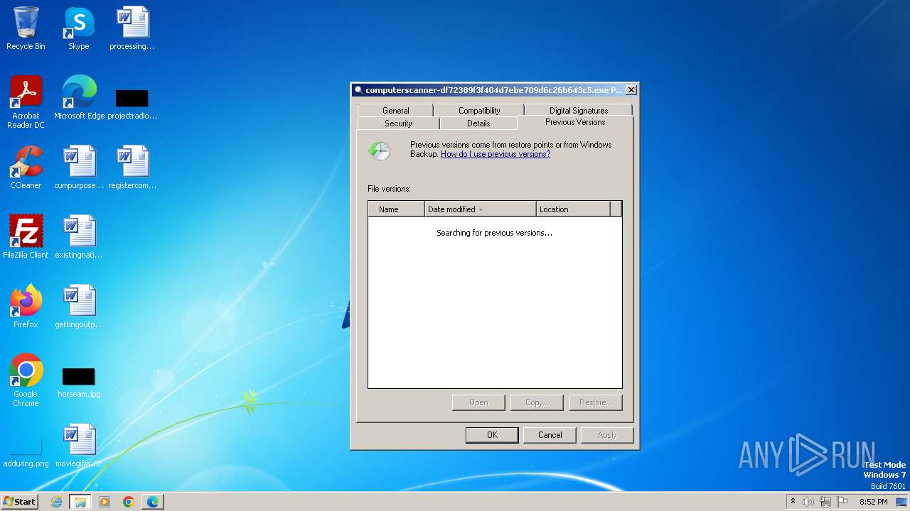The width and height of the screenshot is (910, 511).
Task: Click the Apply button
Action: pos(607,435)
